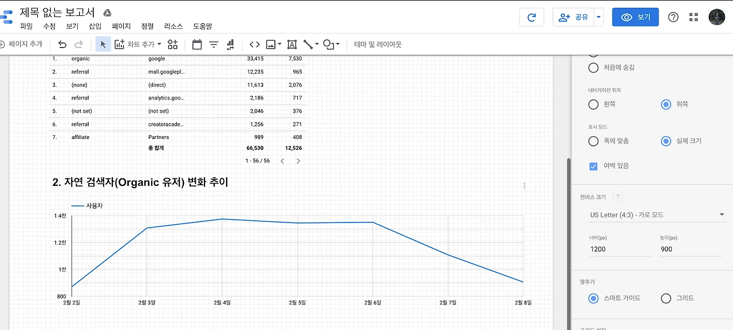The image size is (733, 330).
Task: Select the '처음에 숨김' radio option
Action: coord(593,67)
